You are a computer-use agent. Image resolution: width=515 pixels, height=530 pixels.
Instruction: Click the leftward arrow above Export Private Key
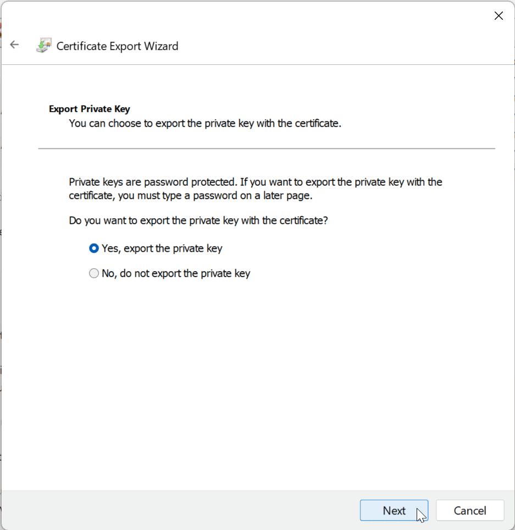14,45
